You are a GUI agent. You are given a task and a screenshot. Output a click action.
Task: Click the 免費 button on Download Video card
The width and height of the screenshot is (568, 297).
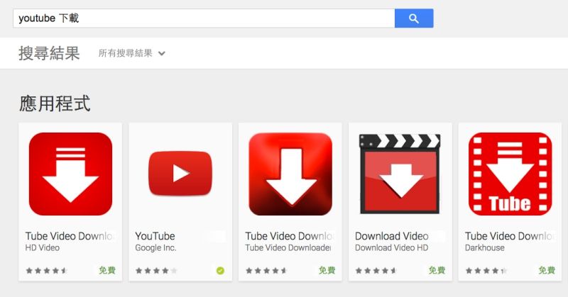pos(437,270)
